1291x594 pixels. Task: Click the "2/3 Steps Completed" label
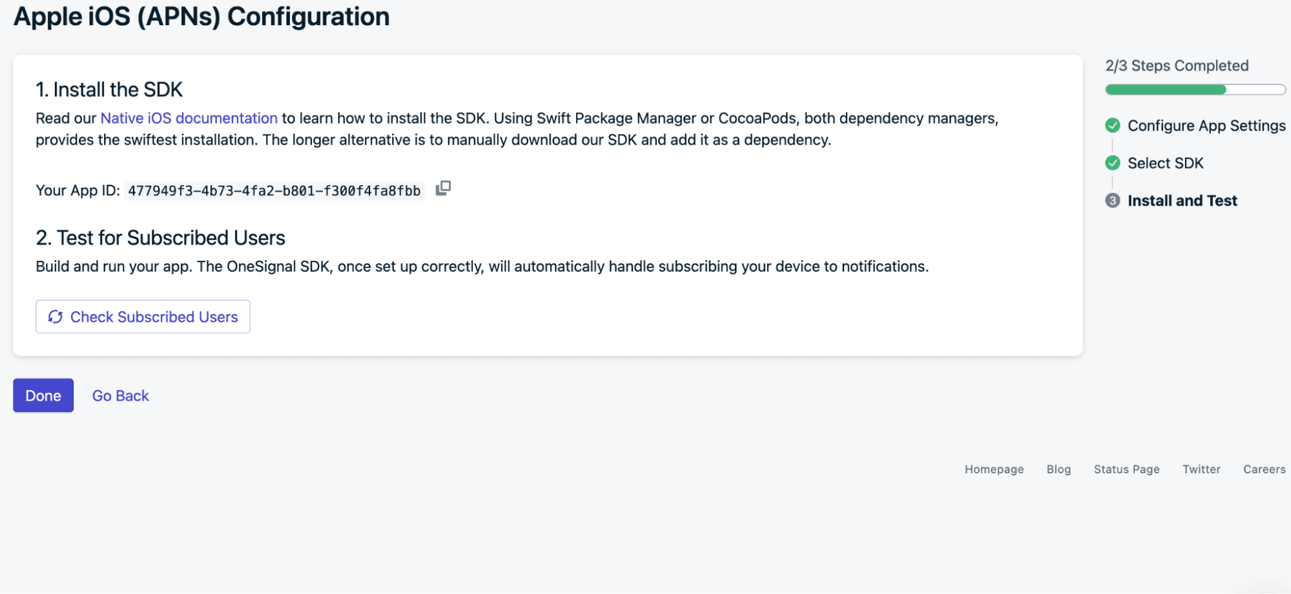(x=1177, y=66)
